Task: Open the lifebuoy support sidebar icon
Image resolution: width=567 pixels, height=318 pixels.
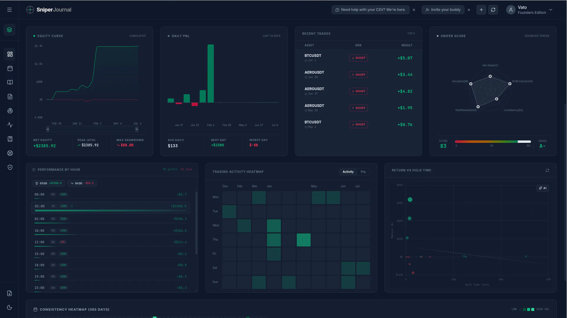Action: point(10,153)
